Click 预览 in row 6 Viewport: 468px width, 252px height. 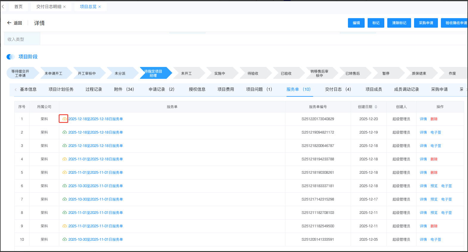(x=434, y=186)
